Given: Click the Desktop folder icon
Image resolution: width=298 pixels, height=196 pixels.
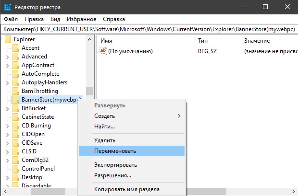Looking at the screenshot, I should [x=15, y=177].
